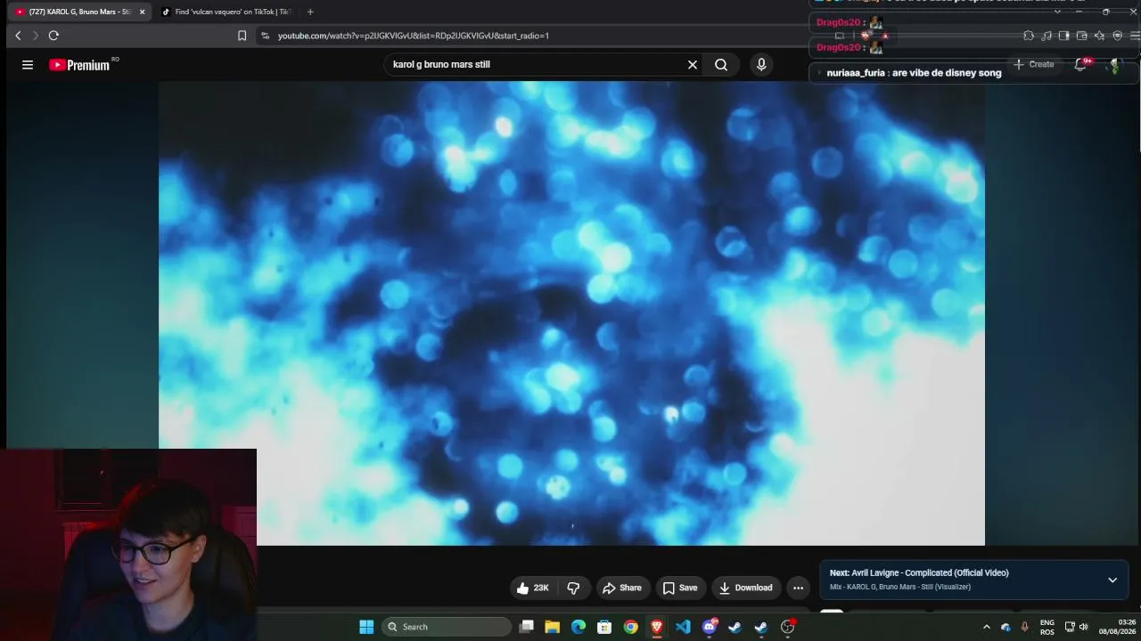1141x641 pixels.
Task: Open the browser extensions puzzle icon
Action: coord(1029,36)
